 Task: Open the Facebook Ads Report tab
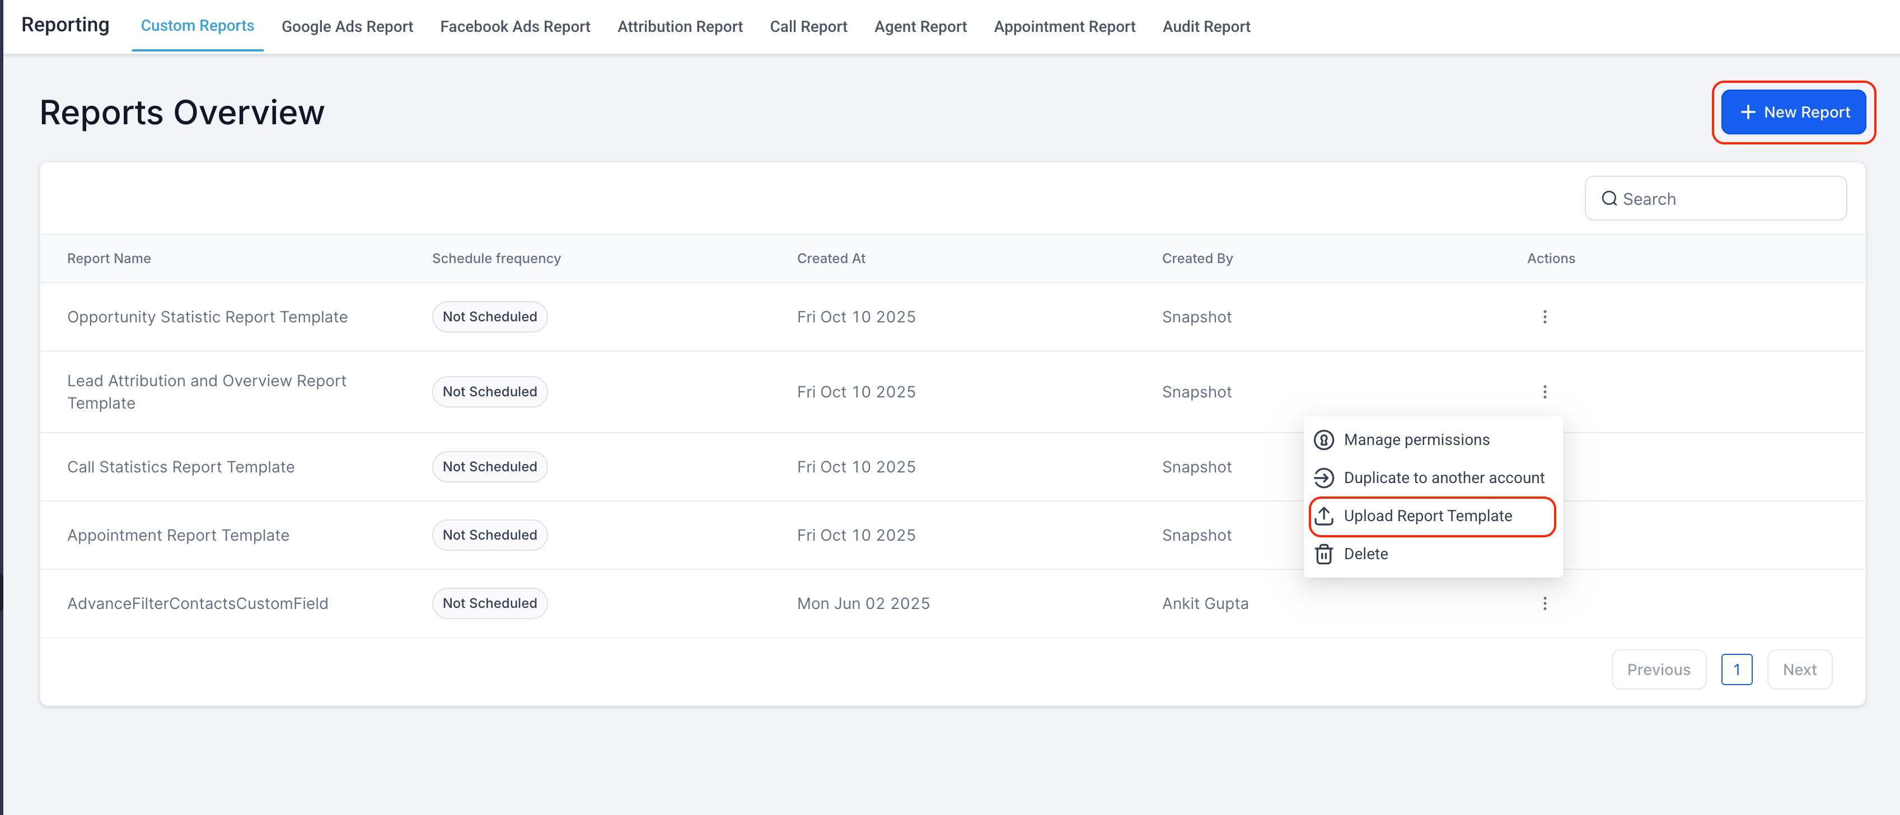click(515, 26)
